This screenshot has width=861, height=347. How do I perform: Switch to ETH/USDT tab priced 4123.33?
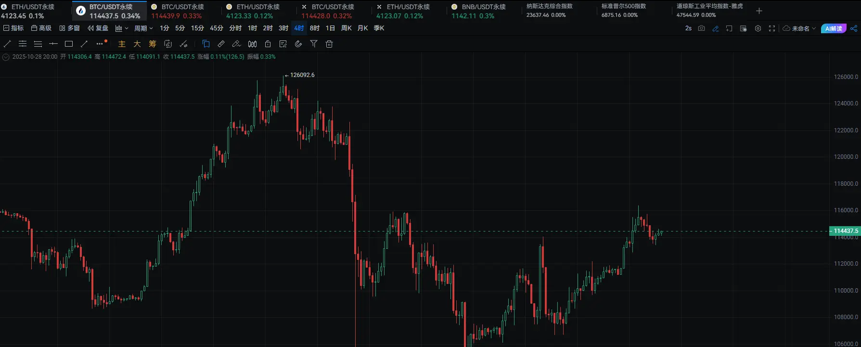click(258, 11)
